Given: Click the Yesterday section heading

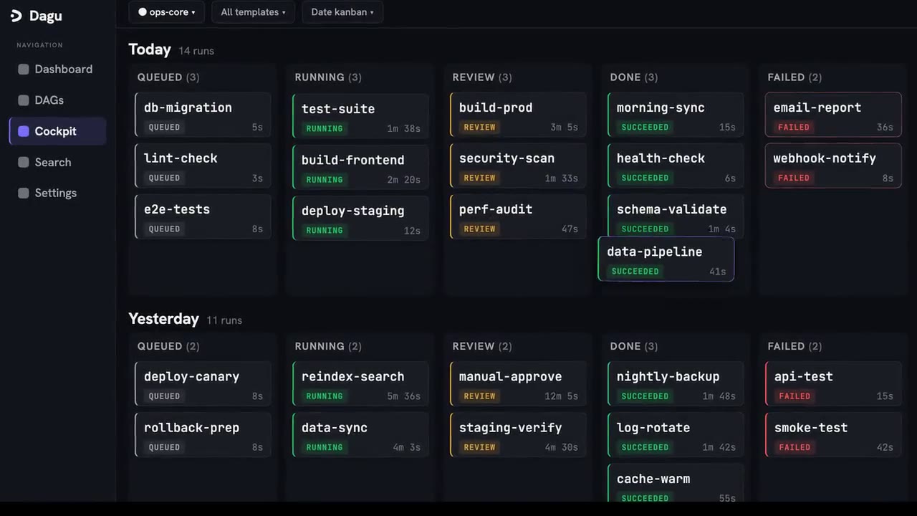Looking at the screenshot, I should pyautogui.click(x=163, y=319).
